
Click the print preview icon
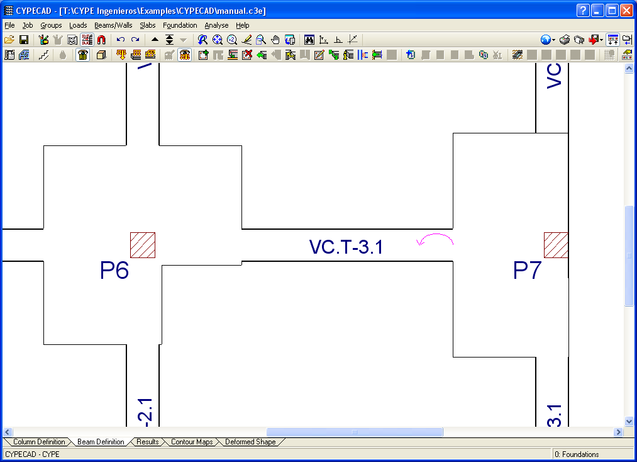(579, 40)
